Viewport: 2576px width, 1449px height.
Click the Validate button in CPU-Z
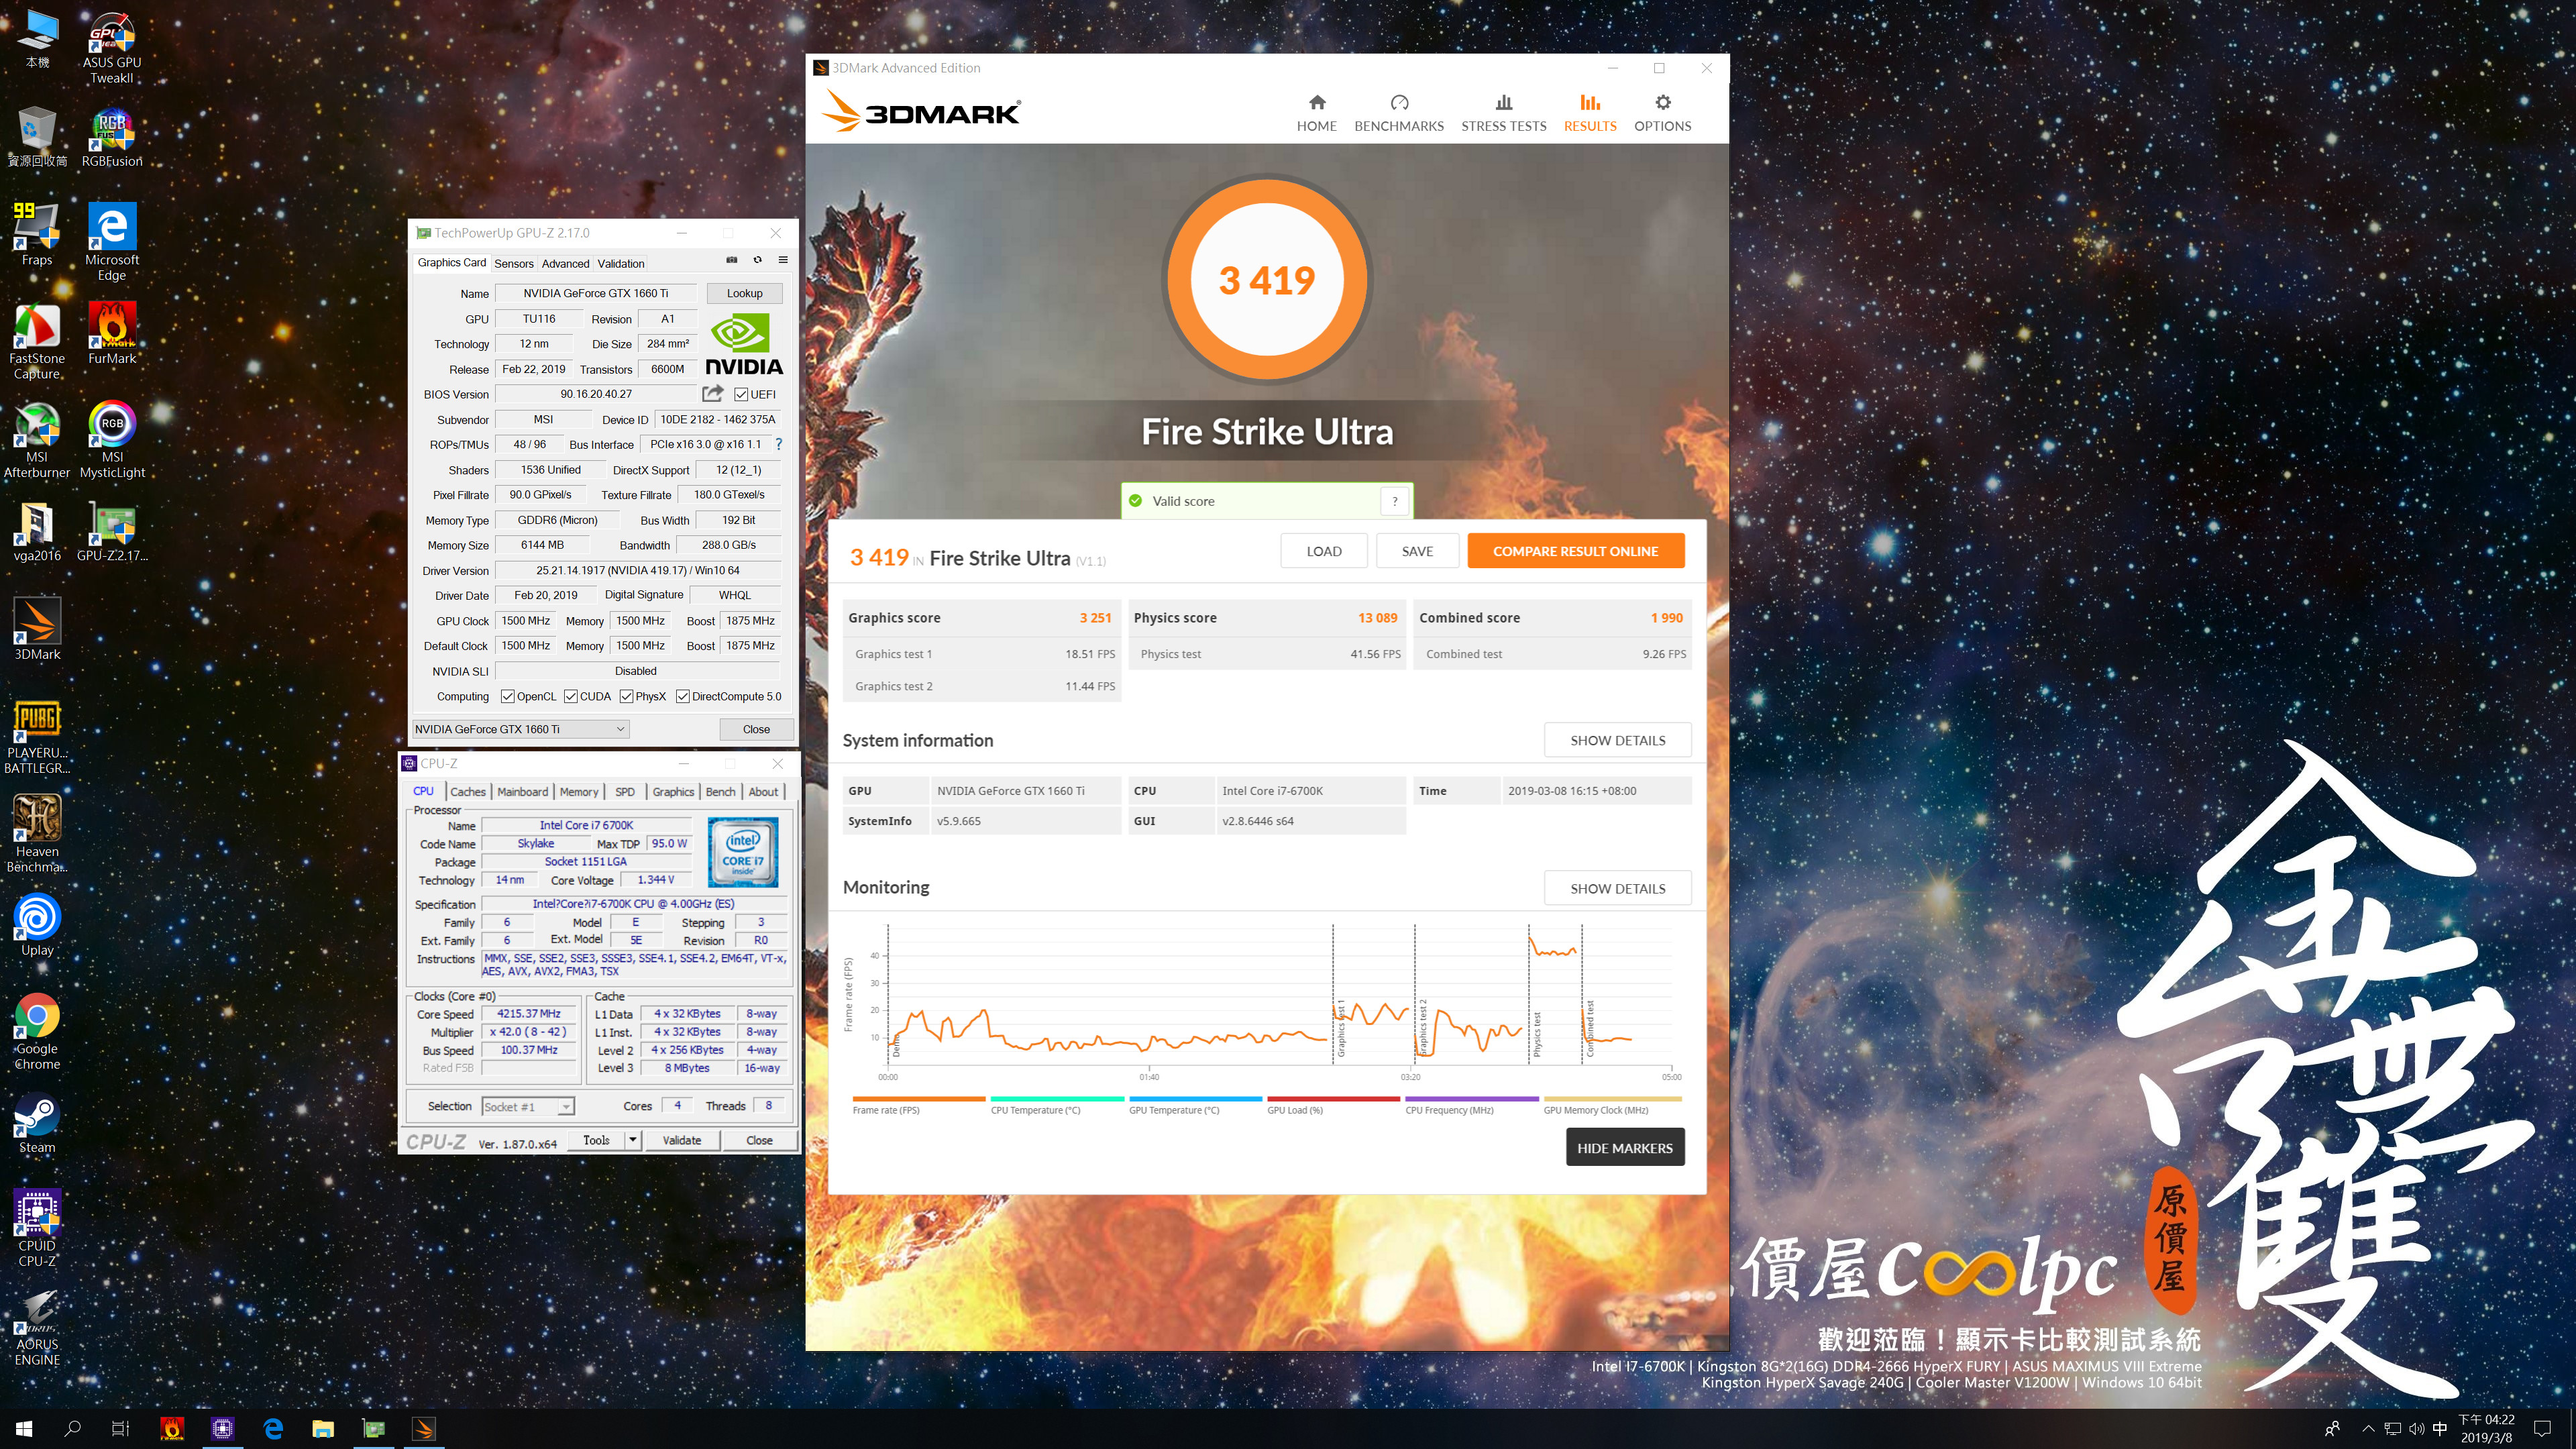tap(682, 1140)
